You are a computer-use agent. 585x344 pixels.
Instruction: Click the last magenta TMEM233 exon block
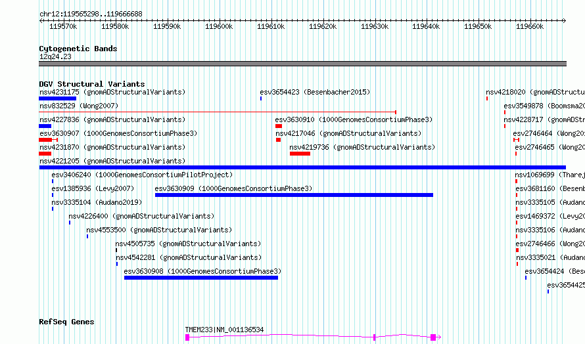point(433,337)
